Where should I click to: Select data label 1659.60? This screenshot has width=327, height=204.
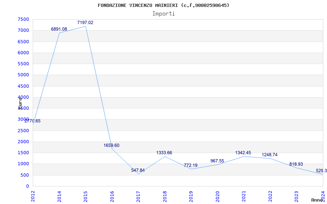click(x=112, y=145)
